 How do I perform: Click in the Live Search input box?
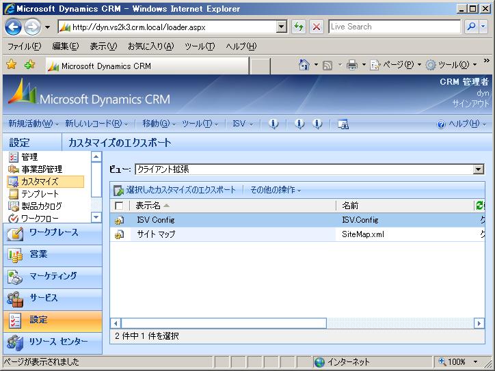click(394, 27)
